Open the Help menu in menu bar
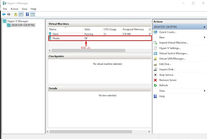The width and height of the screenshot is (207, 139). pyautogui.click(x=33, y=9)
